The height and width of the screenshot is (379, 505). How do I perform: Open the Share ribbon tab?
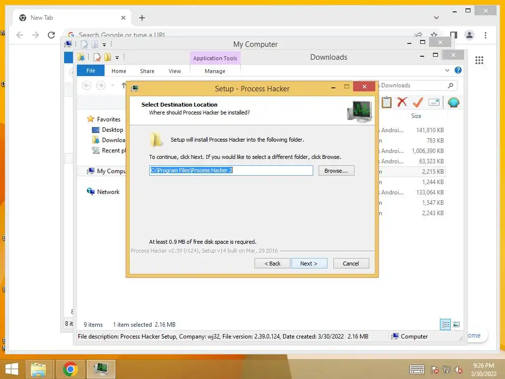[147, 71]
